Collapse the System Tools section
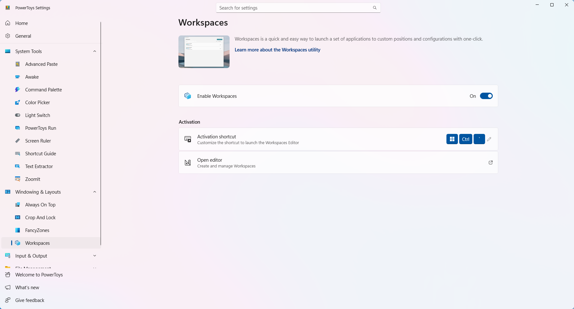The width and height of the screenshot is (574, 309). point(95,51)
